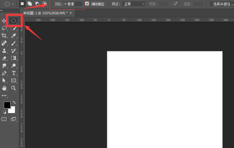Select the Eyedropper tool
The image size is (234, 148).
click(x=14, y=36)
